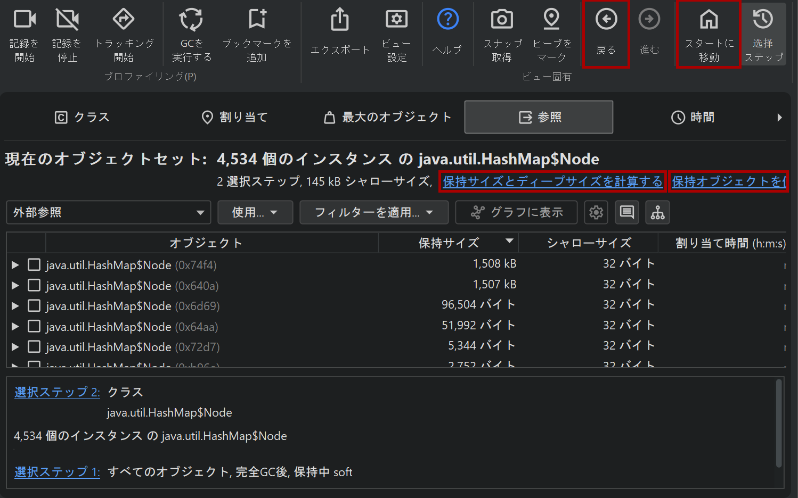Click the ブックマークを追加 icon
This screenshot has width=798, height=498.
[257, 20]
